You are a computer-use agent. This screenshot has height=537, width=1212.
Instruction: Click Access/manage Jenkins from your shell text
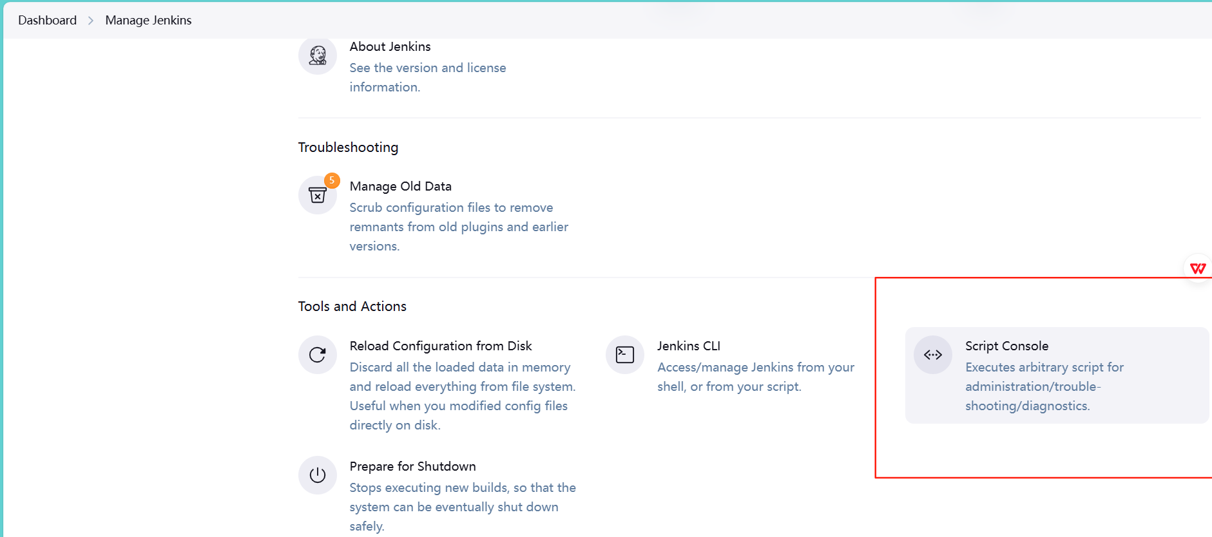point(756,377)
